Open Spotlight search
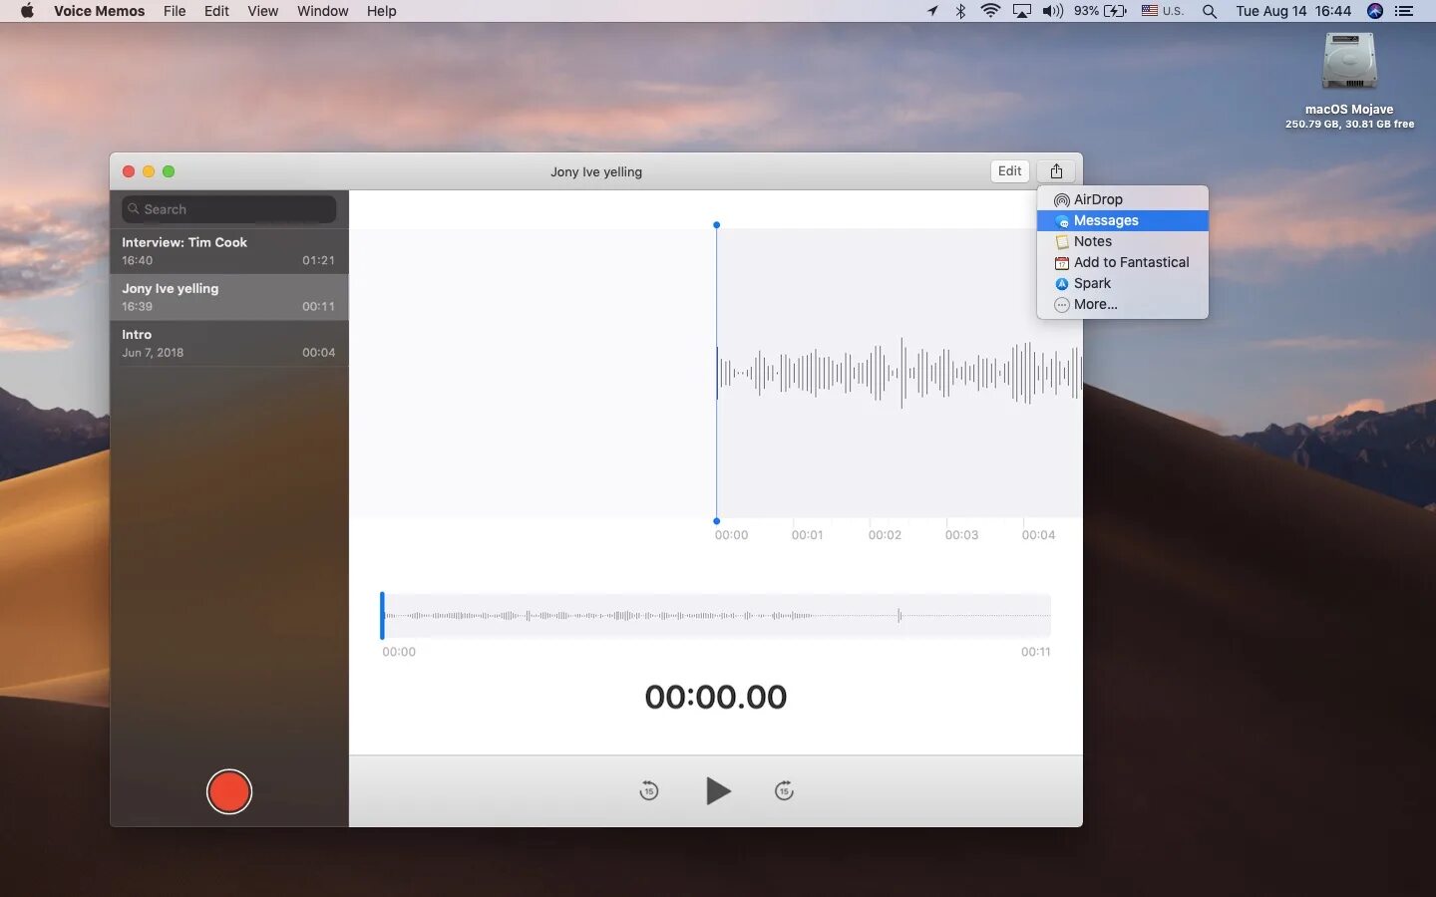 coord(1210,11)
